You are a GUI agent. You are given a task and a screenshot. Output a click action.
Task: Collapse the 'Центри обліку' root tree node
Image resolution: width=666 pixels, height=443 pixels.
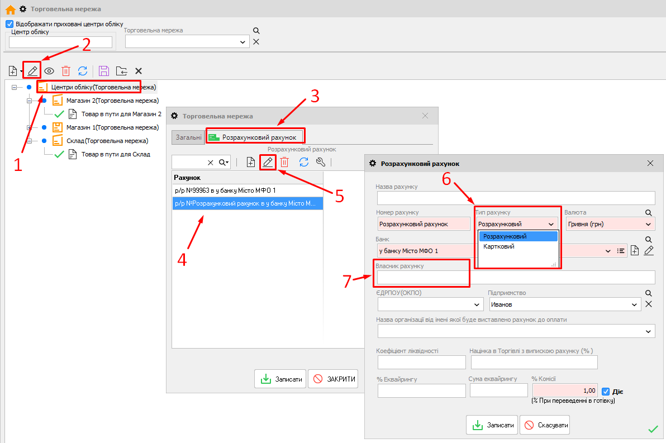15,87
